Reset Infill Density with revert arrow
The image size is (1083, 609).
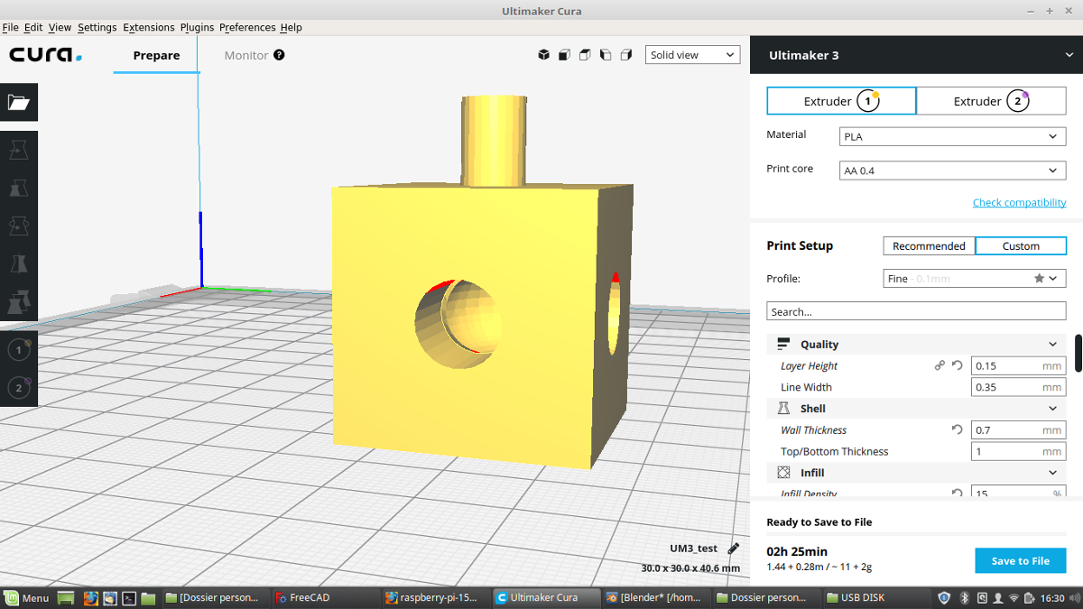[958, 494]
